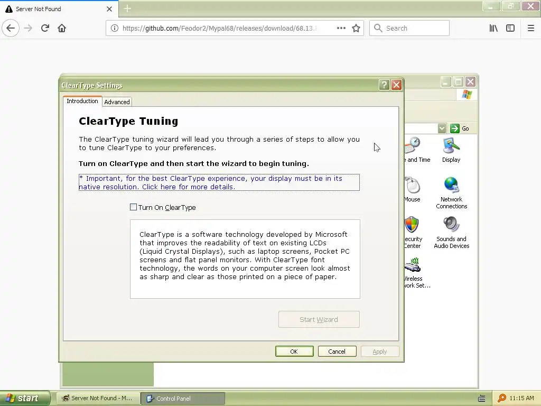Open Sounds and Audio Devices icon
This screenshot has height=406, width=541.
tap(451, 233)
